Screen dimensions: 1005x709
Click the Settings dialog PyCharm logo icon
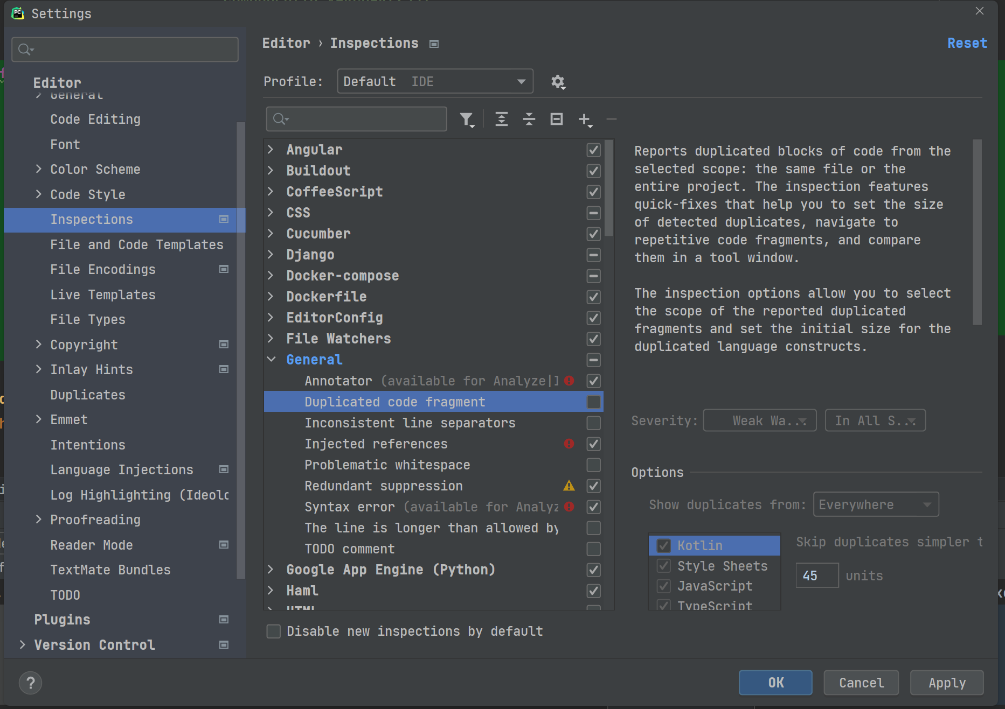click(18, 13)
